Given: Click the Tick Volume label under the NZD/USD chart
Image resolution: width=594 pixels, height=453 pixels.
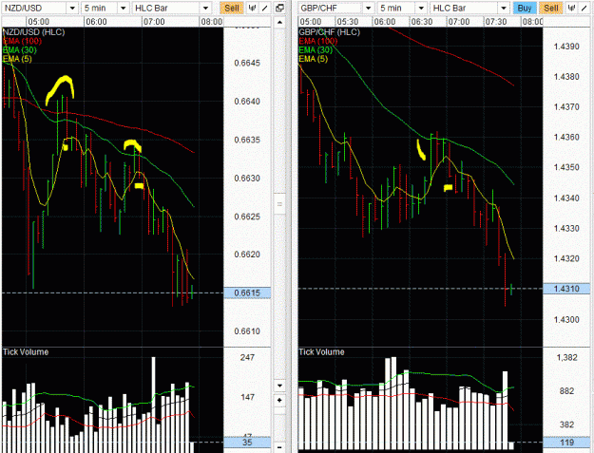Looking at the screenshot, I should (x=26, y=352).
